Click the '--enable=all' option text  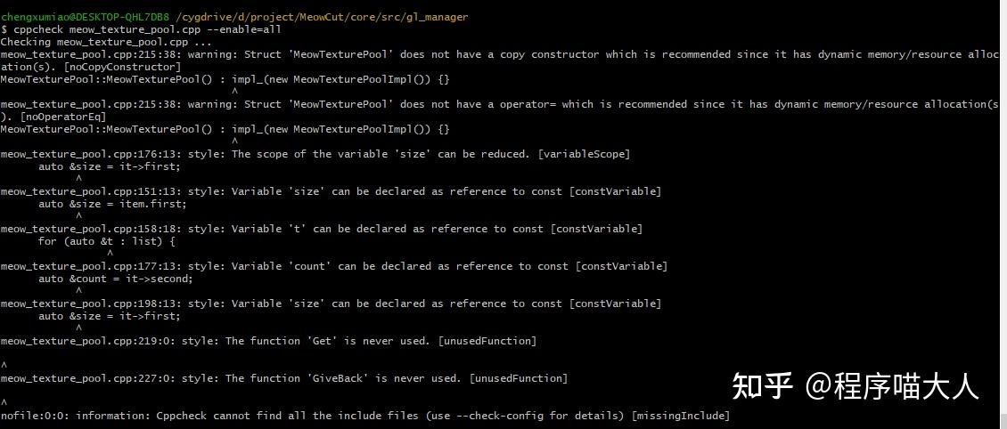coord(243,29)
